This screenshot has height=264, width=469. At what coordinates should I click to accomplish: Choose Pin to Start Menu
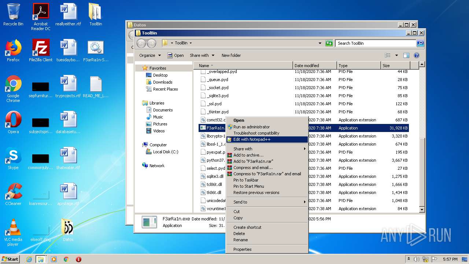[267, 186]
